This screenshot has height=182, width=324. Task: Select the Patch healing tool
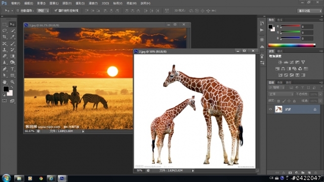click(5, 44)
